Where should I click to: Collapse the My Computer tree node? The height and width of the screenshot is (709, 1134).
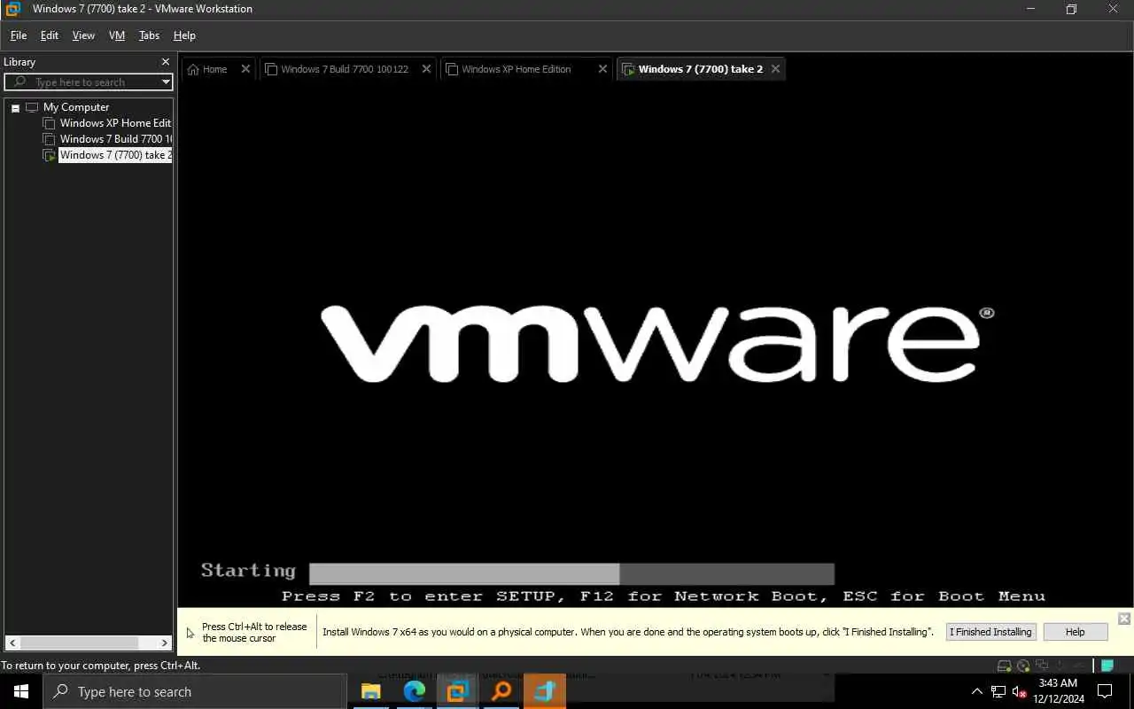point(15,108)
